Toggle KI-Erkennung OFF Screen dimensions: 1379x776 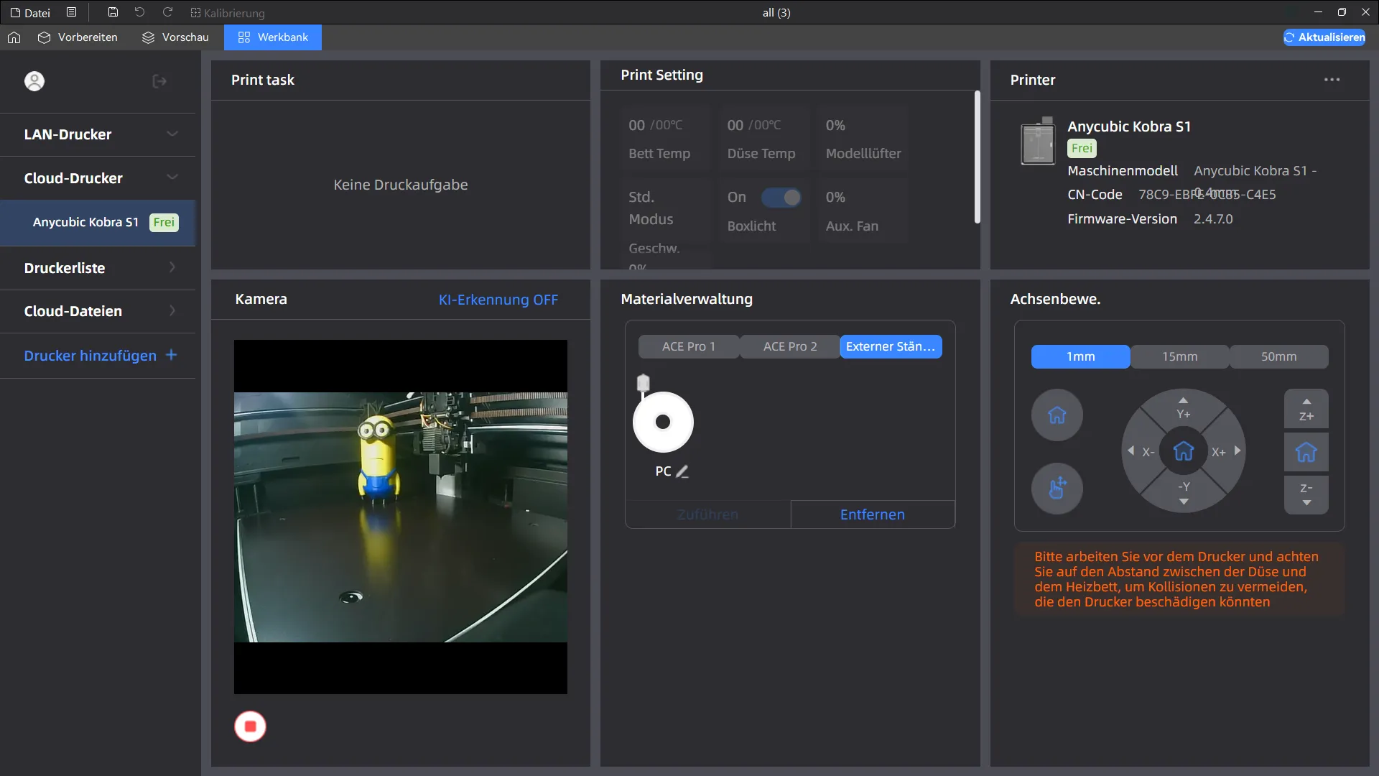tap(498, 300)
